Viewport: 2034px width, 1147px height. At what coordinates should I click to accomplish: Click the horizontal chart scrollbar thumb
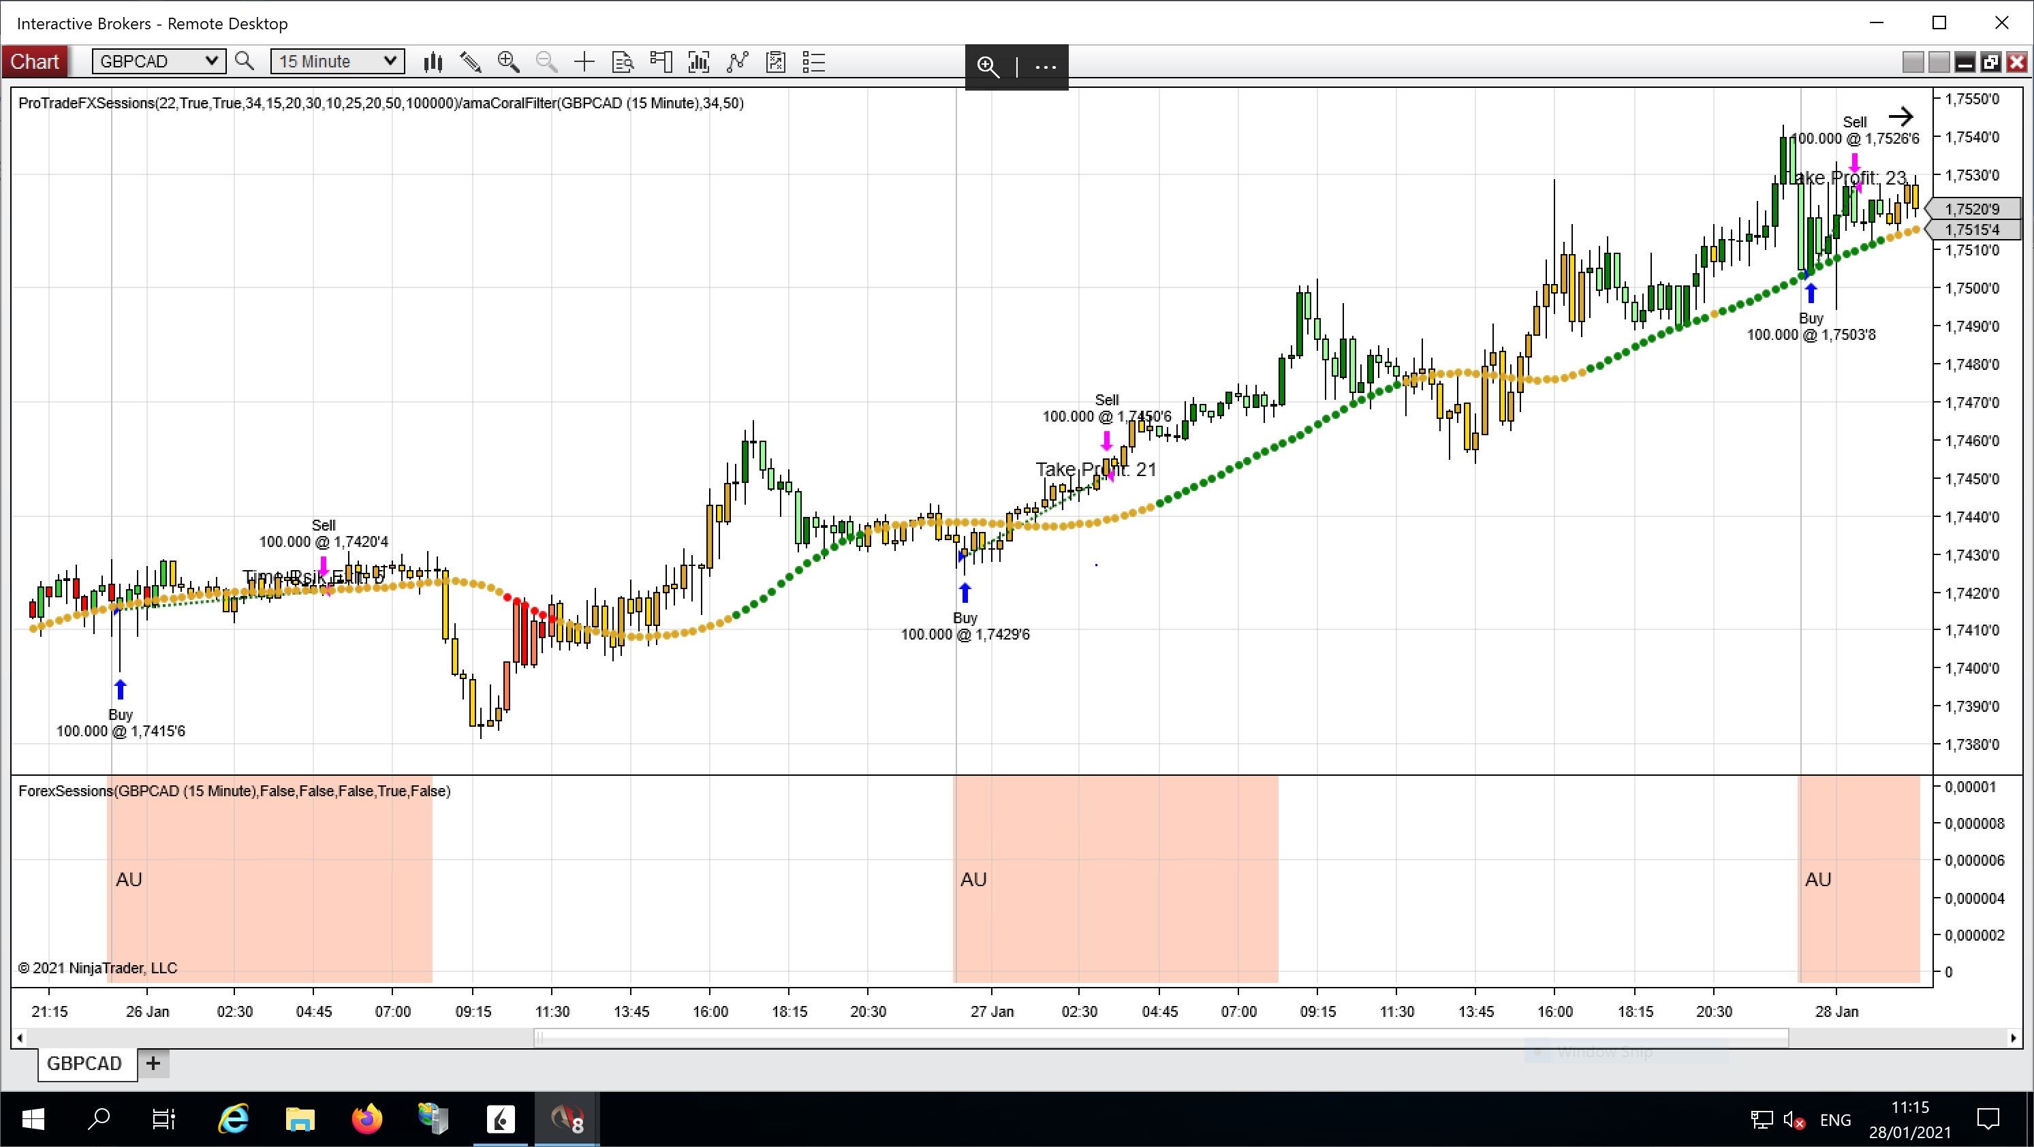(1161, 1038)
